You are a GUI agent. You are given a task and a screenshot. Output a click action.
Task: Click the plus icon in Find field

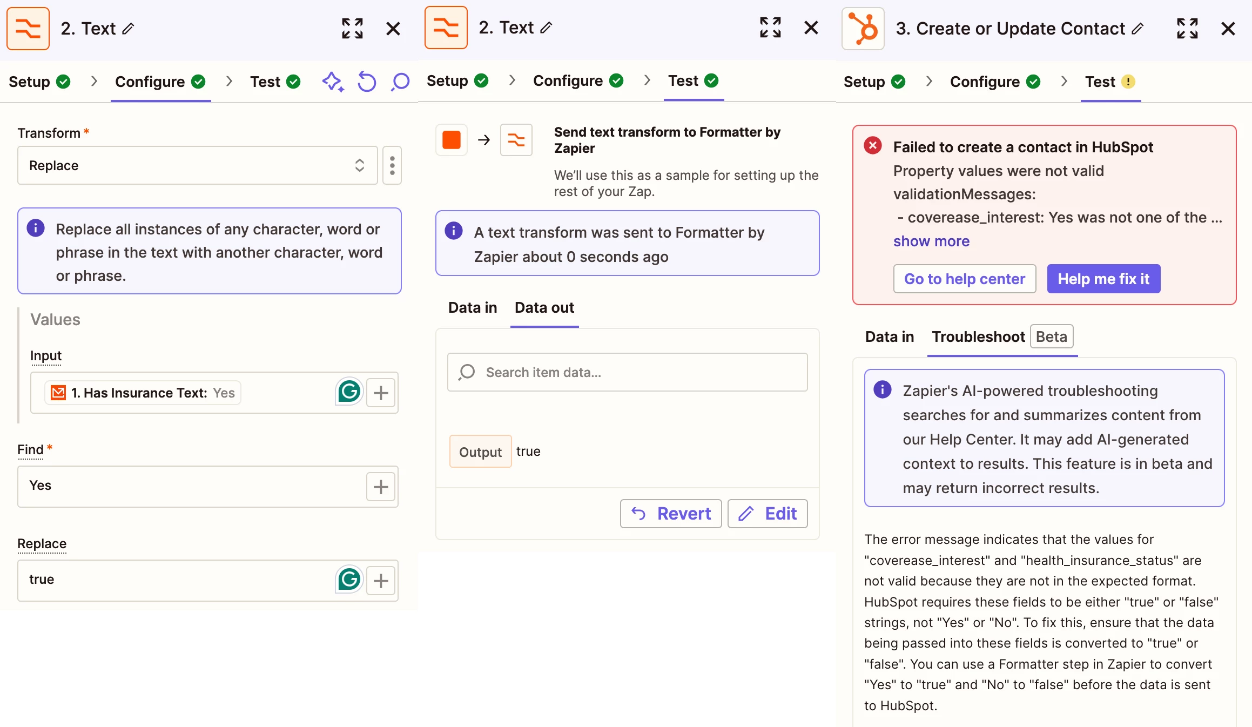click(x=381, y=487)
